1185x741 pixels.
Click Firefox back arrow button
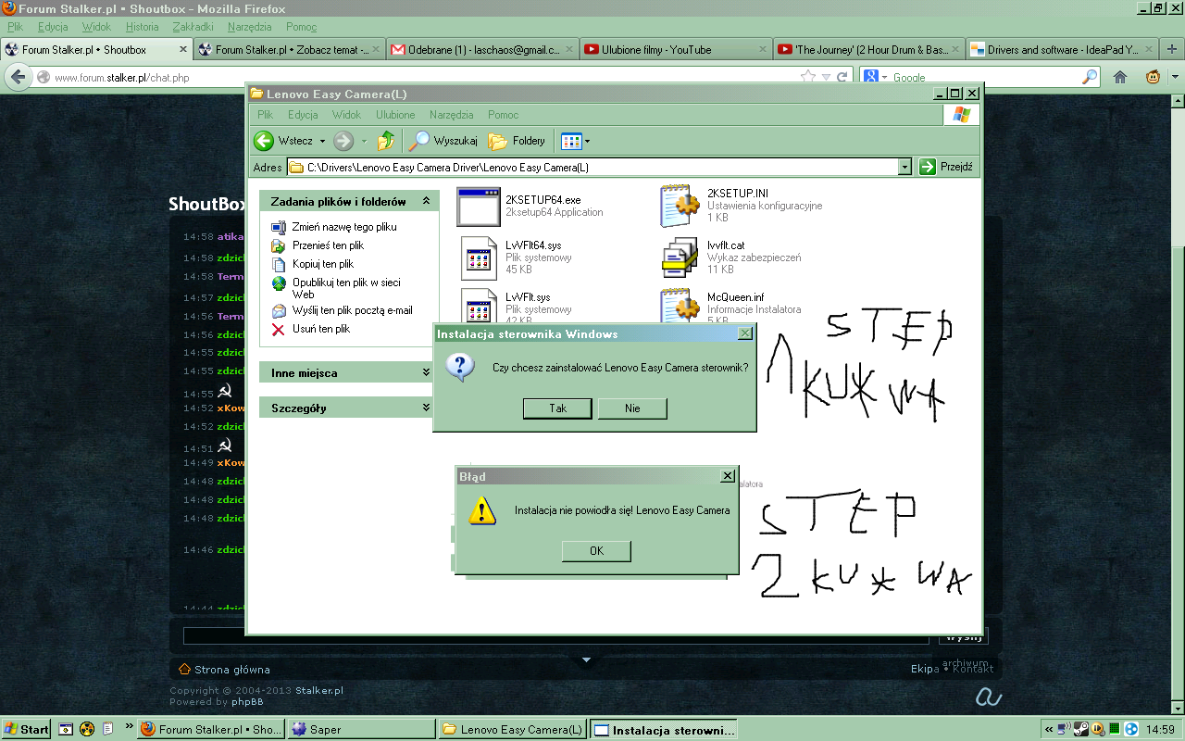[x=16, y=77]
